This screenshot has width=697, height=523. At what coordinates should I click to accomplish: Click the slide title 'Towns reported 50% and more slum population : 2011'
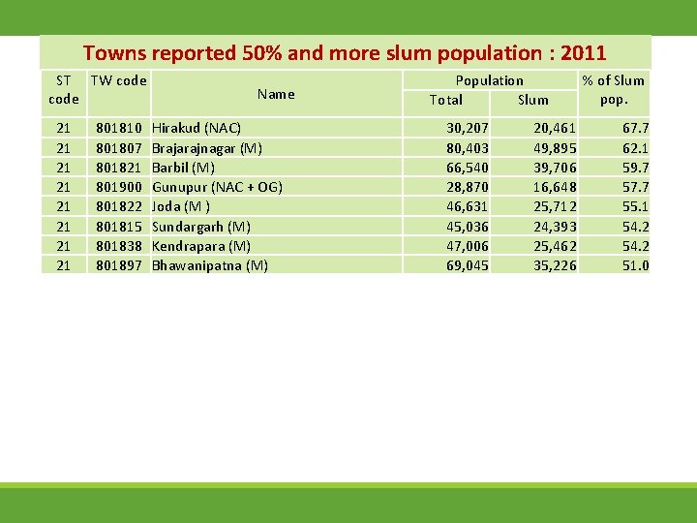[x=345, y=53]
